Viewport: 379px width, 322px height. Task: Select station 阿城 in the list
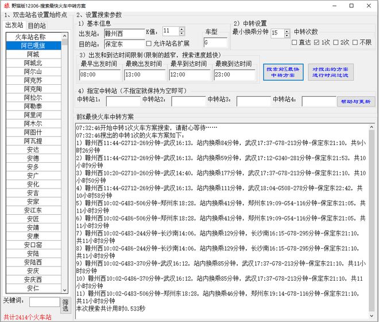[x=33, y=54]
